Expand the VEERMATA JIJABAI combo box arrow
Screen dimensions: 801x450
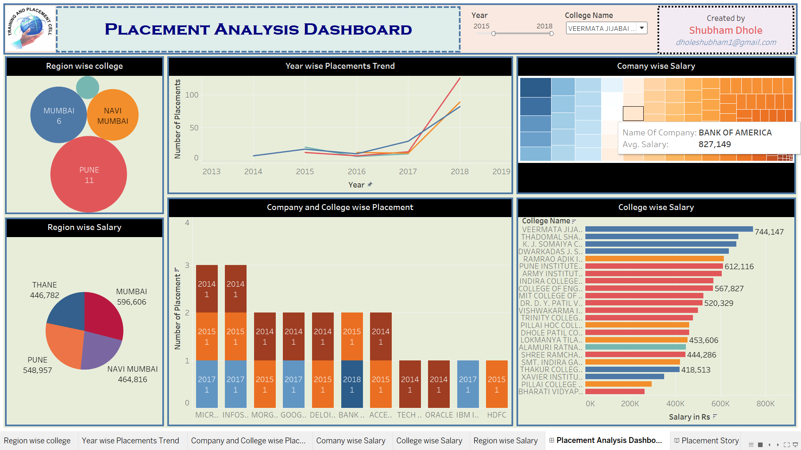pyautogui.click(x=641, y=28)
